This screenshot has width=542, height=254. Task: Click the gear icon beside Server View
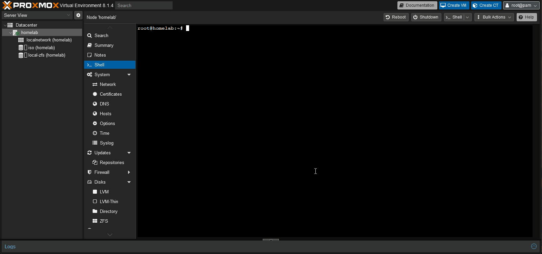(x=78, y=15)
